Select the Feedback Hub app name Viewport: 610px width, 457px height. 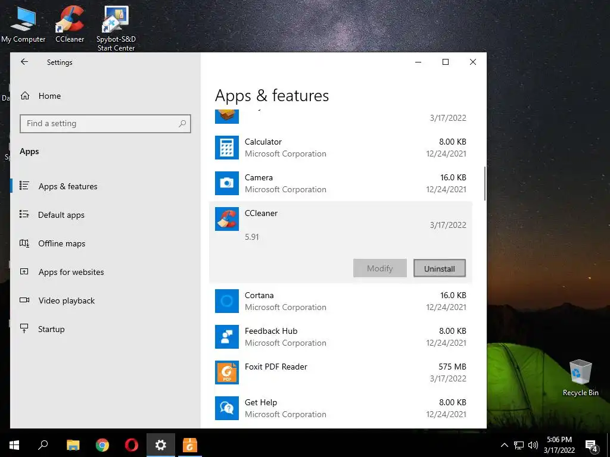[271, 331]
